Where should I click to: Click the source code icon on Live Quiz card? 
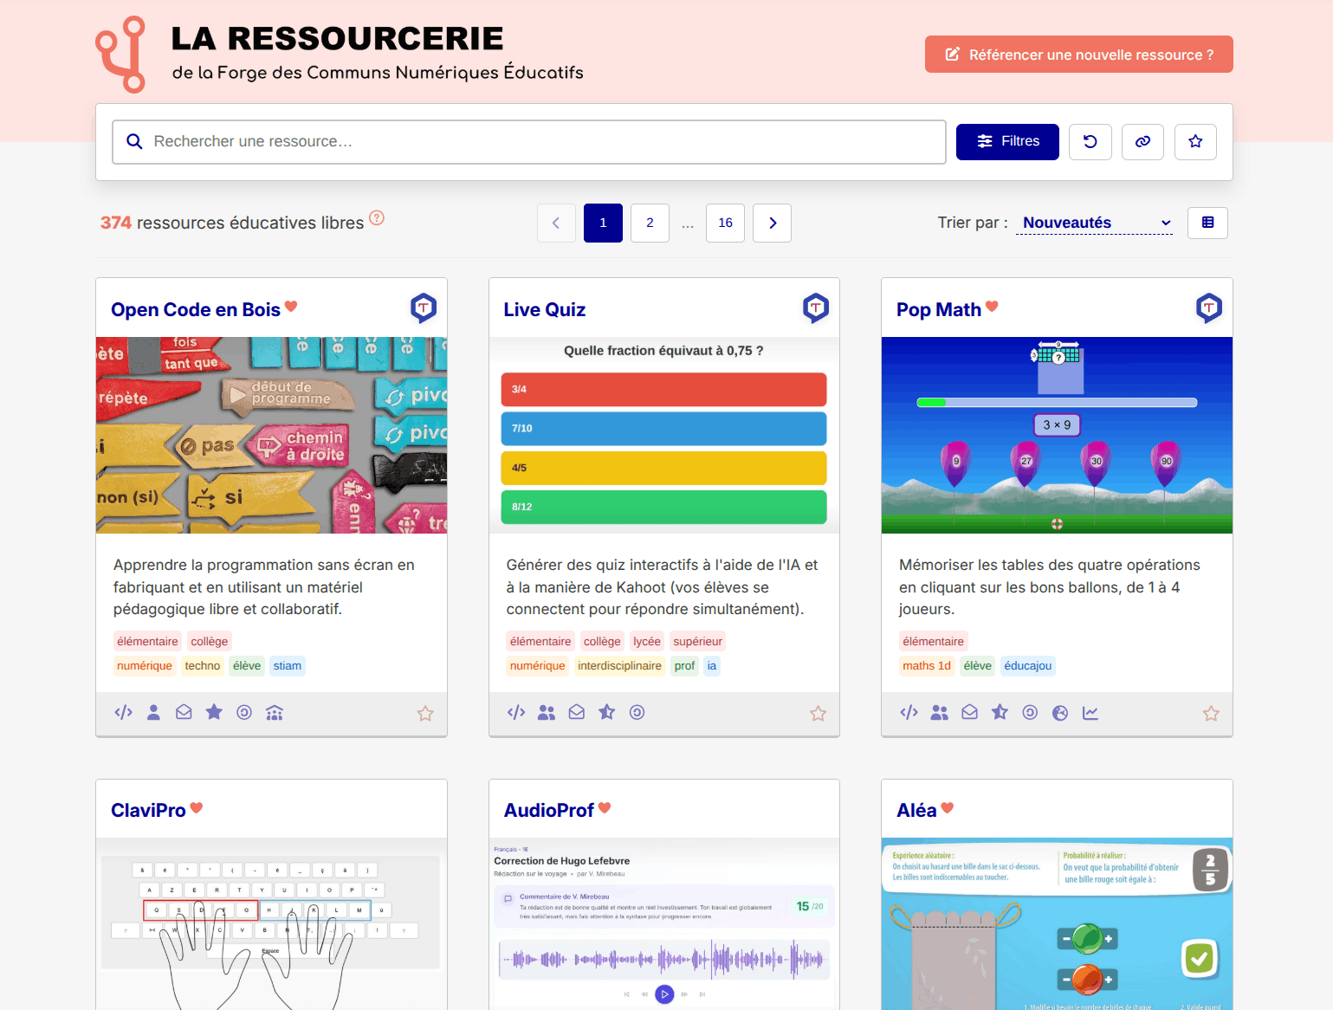tap(516, 713)
